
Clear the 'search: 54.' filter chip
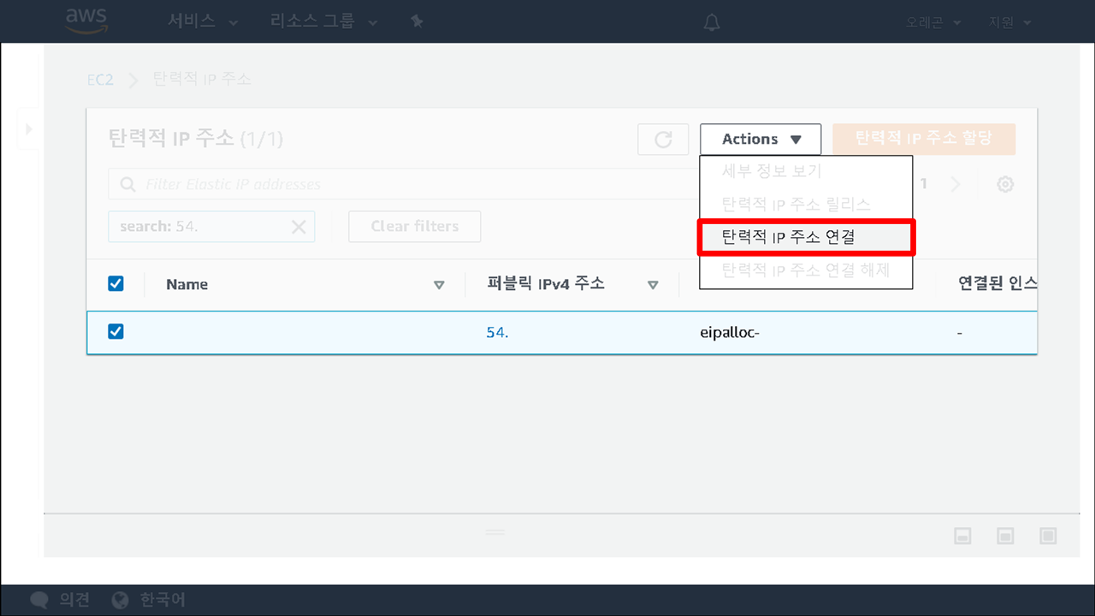coord(299,227)
